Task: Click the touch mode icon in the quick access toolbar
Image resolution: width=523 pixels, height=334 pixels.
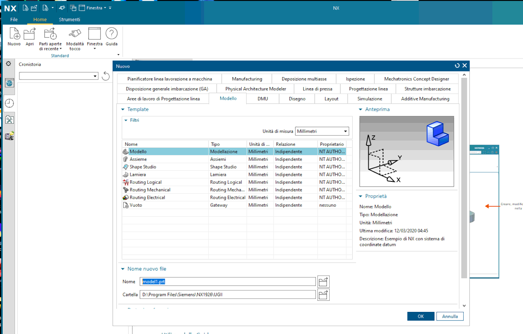Action: point(62,8)
